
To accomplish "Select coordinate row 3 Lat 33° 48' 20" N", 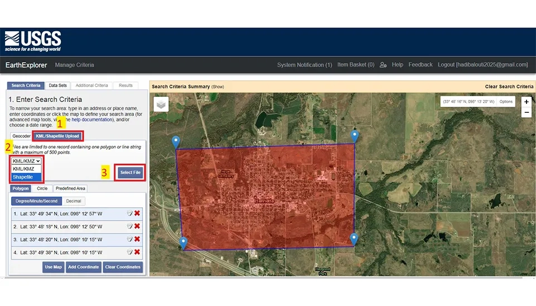I will click(77, 240).
